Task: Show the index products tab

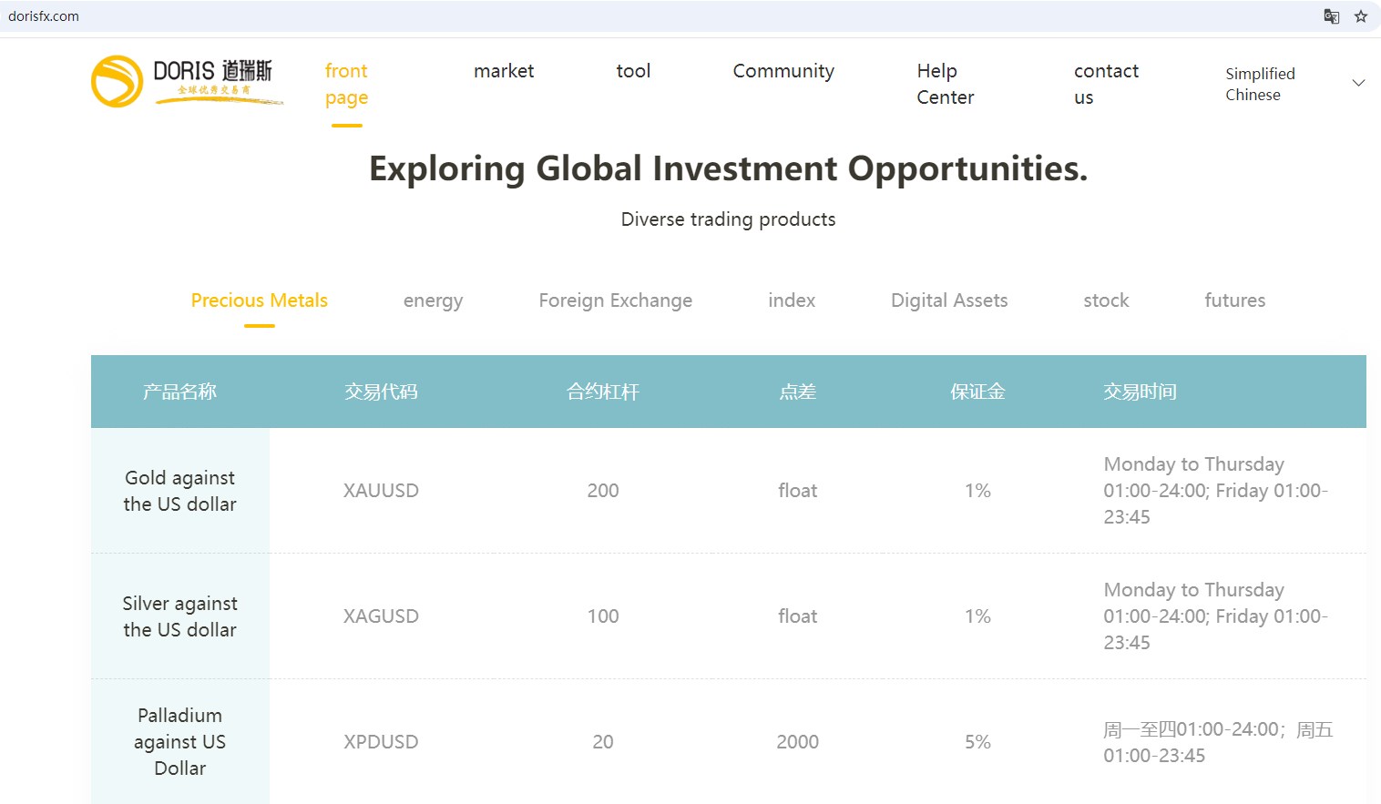Action: (792, 300)
